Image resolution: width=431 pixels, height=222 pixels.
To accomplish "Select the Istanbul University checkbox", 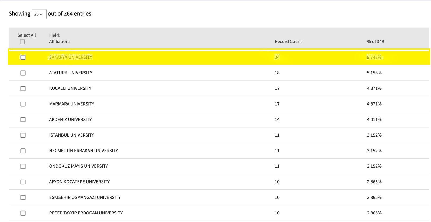I will (23, 135).
